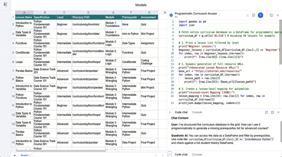Toggle the chat panel layout icon
The height and width of the screenshot is (157, 282).
(272, 112)
